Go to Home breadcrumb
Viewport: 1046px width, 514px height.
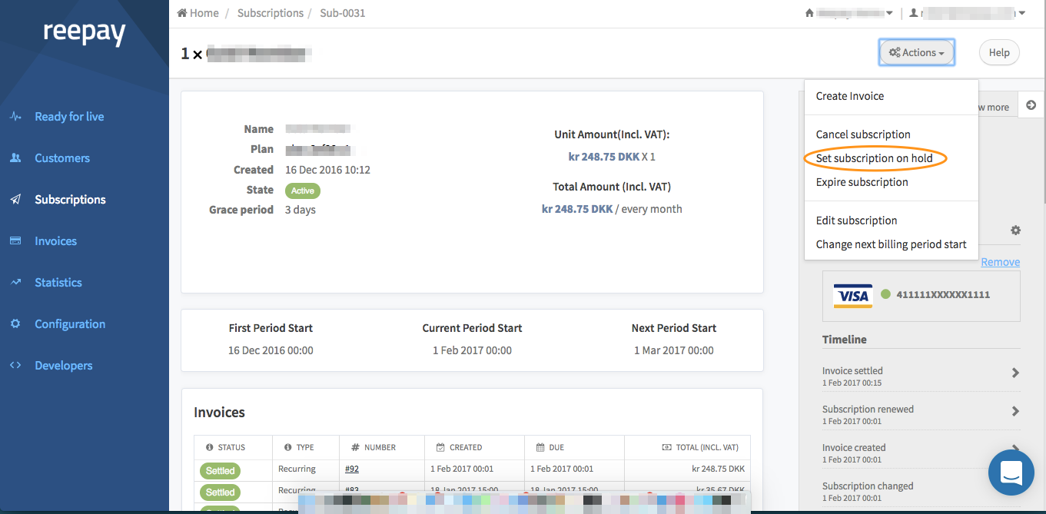pyautogui.click(x=204, y=13)
